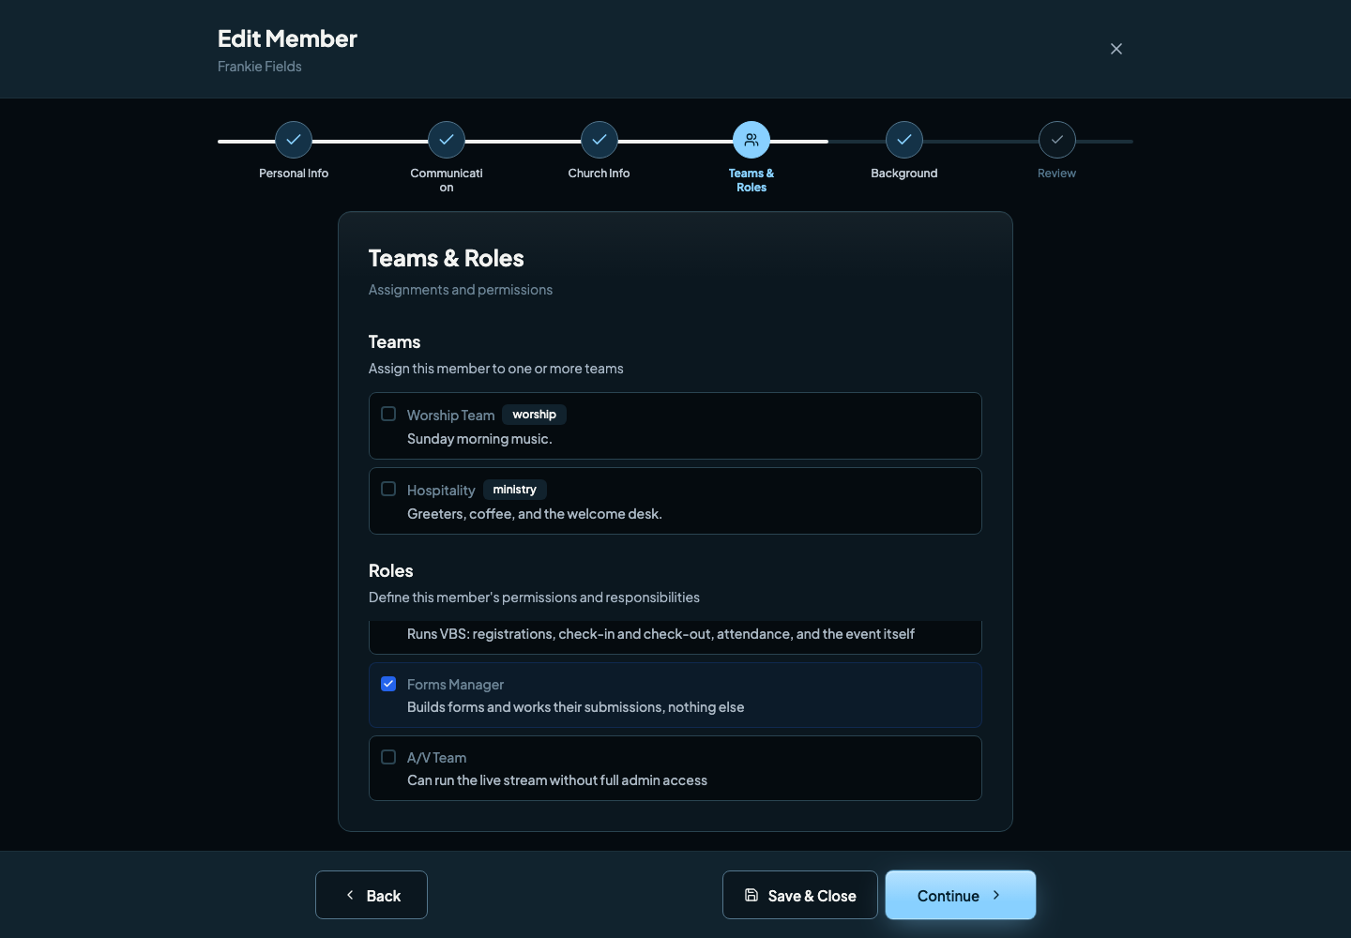
Task: Go to the Personal Info step circle
Action: coord(294,140)
